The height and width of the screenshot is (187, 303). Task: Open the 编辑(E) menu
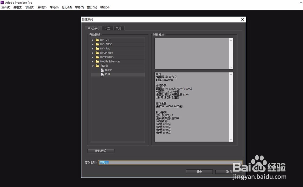click(x=18, y=7)
